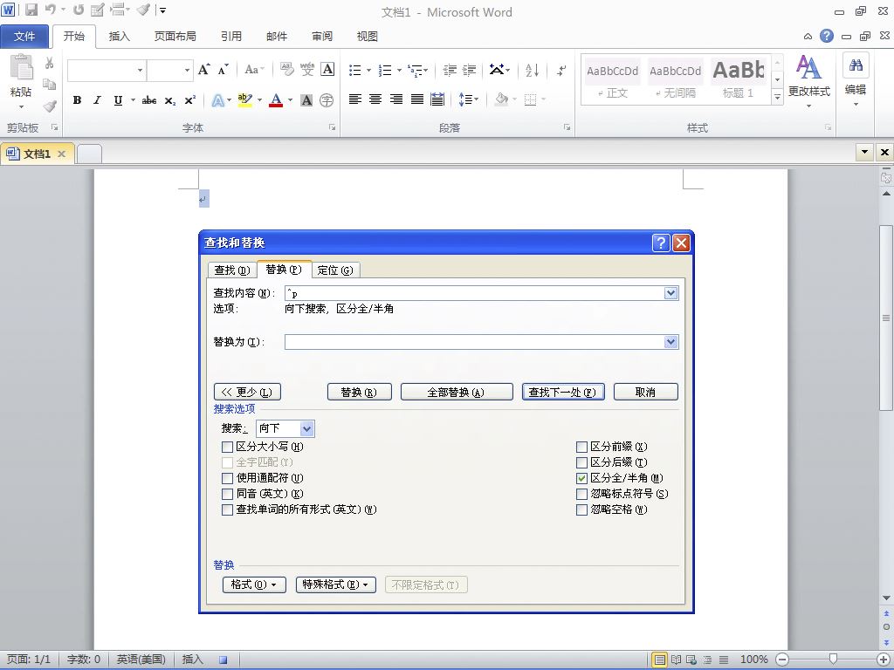The width and height of the screenshot is (894, 670).
Task: Justify the paragraph text
Action: tap(417, 99)
